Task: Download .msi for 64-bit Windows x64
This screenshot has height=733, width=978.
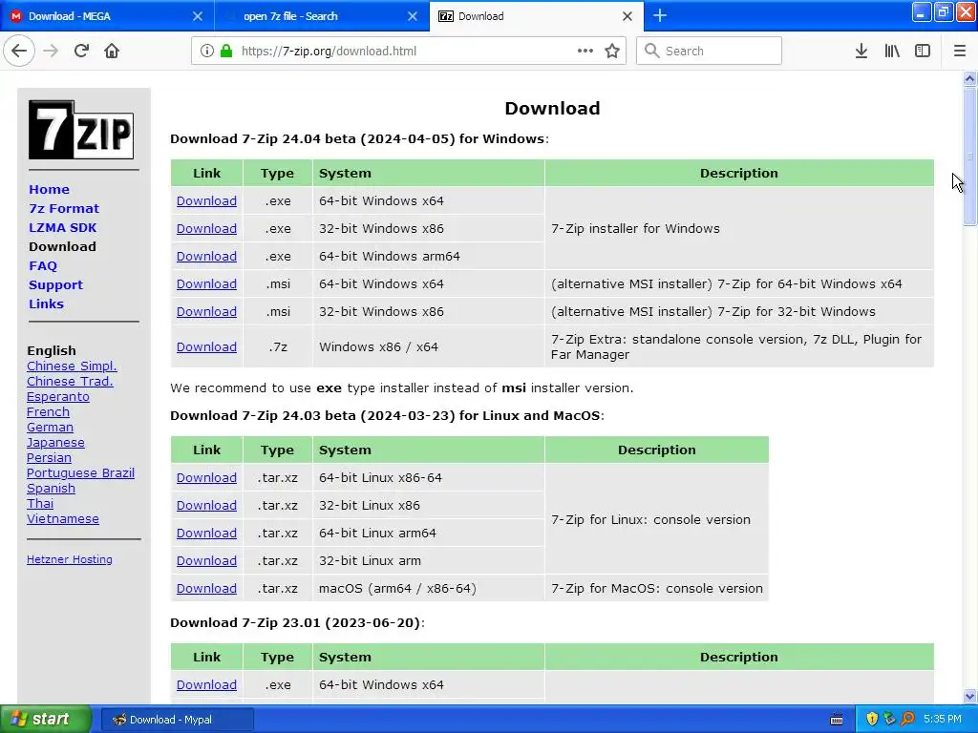Action: 206,284
